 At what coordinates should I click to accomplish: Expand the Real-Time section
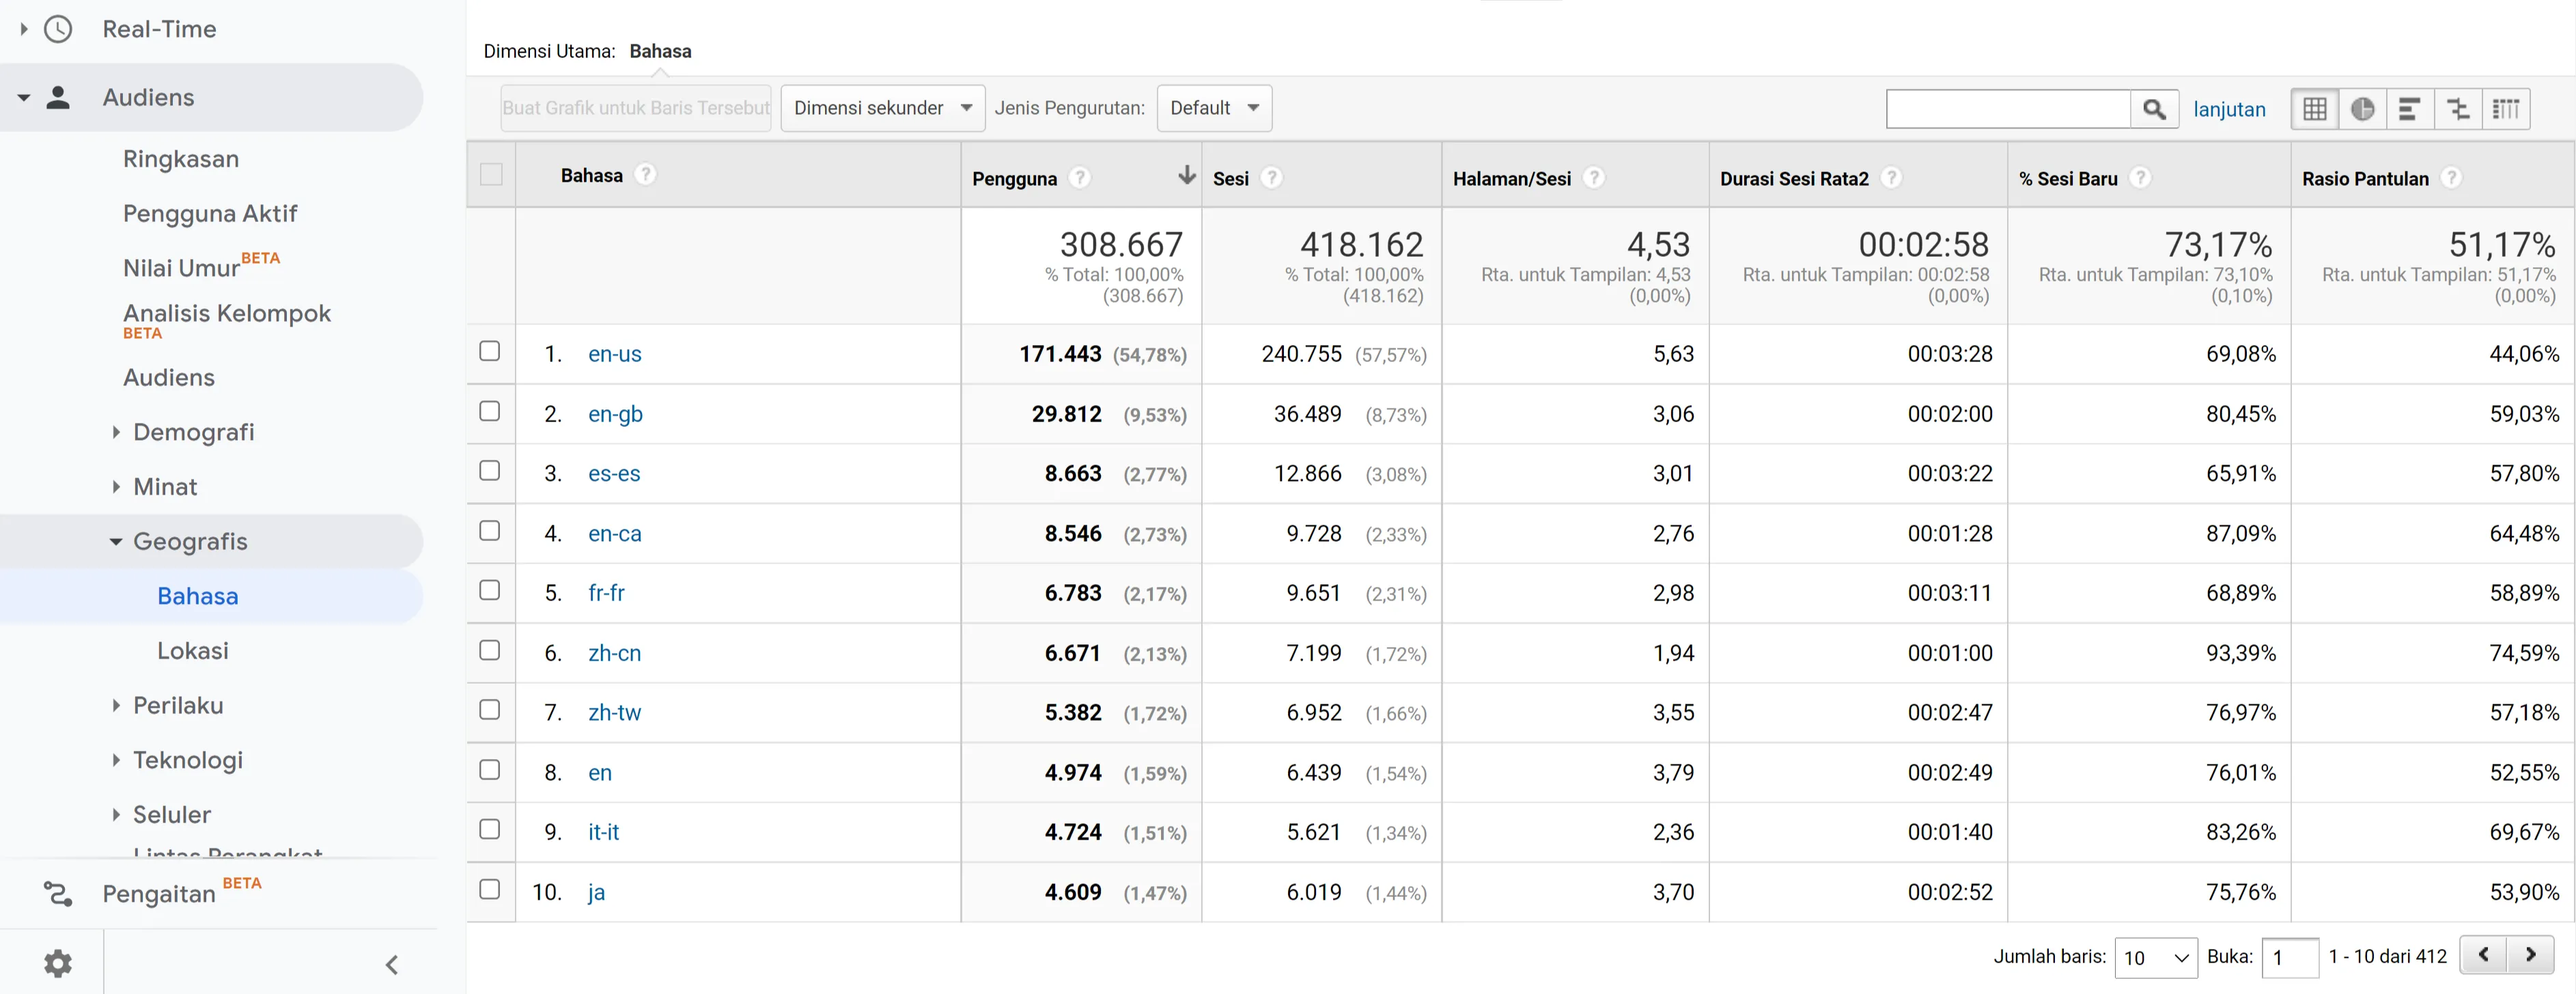(x=24, y=29)
